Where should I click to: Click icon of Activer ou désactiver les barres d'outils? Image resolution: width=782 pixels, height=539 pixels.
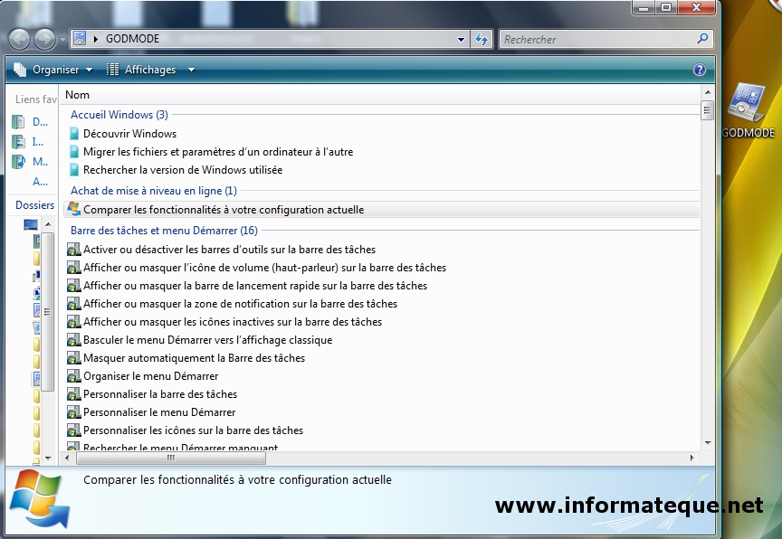74,250
